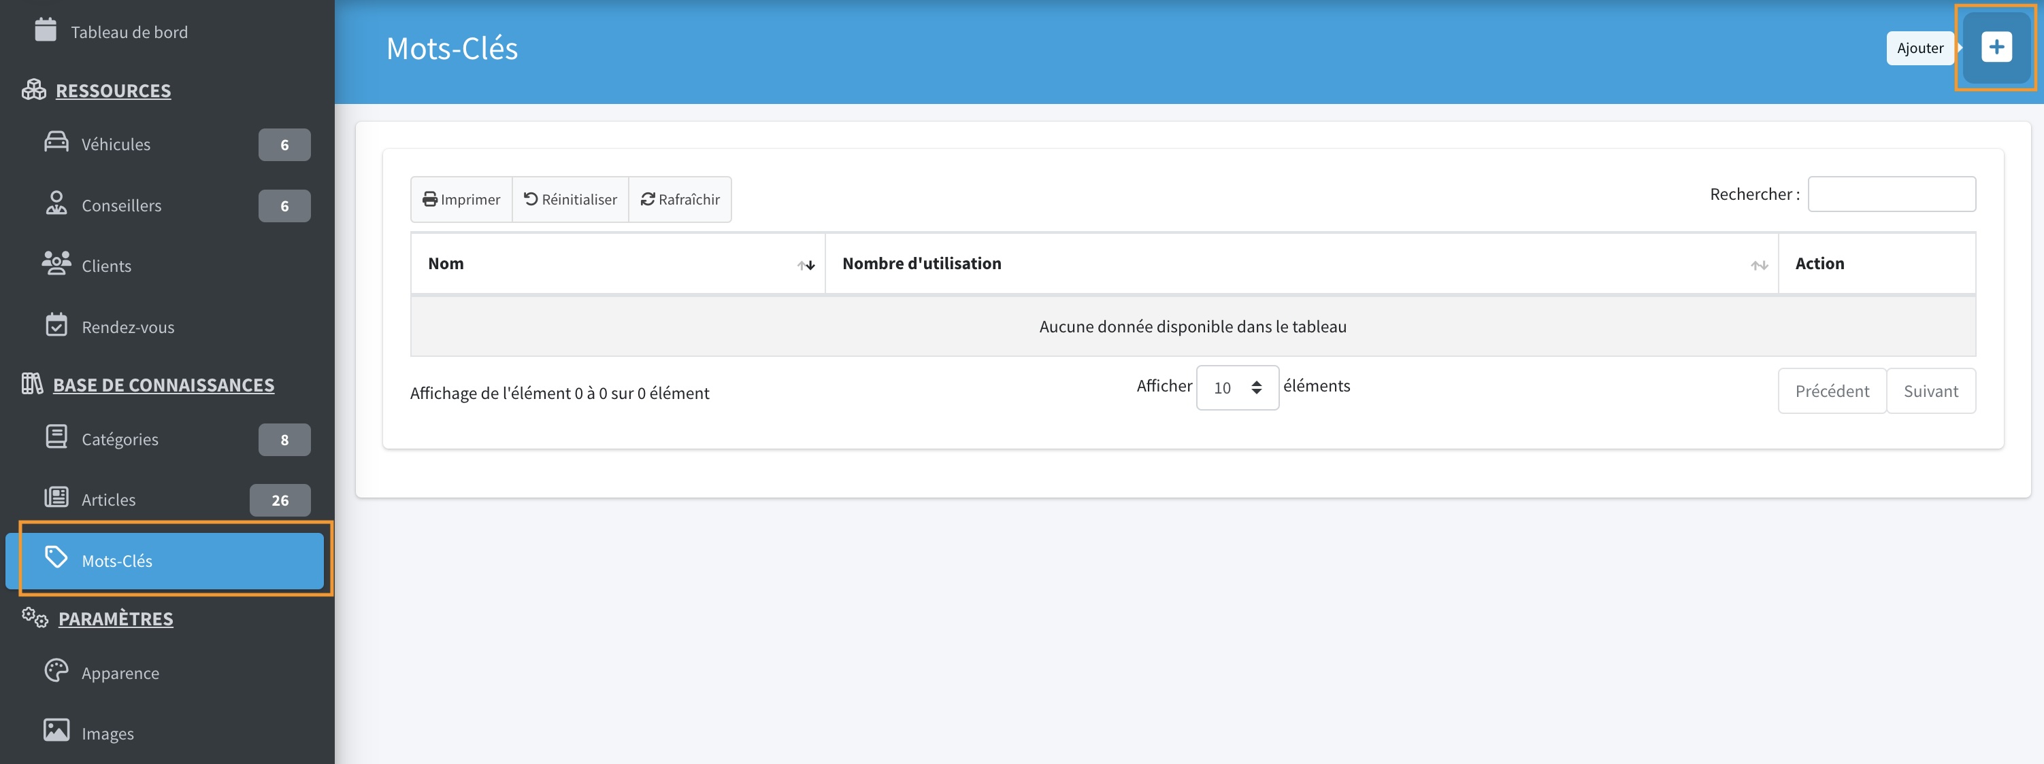Click the Catégories book icon
Screen dimensions: 2044x764
pyautogui.click(x=56, y=438)
